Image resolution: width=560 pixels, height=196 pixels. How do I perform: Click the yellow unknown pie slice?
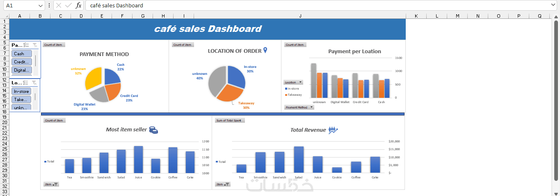click(93, 79)
